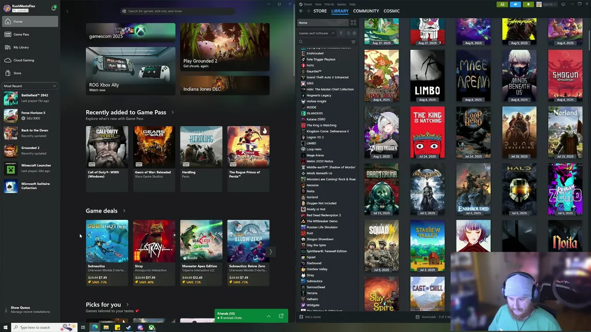Show next game deals with carousel arrow
This screenshot has height=332, width=591.
coord(271,252)
